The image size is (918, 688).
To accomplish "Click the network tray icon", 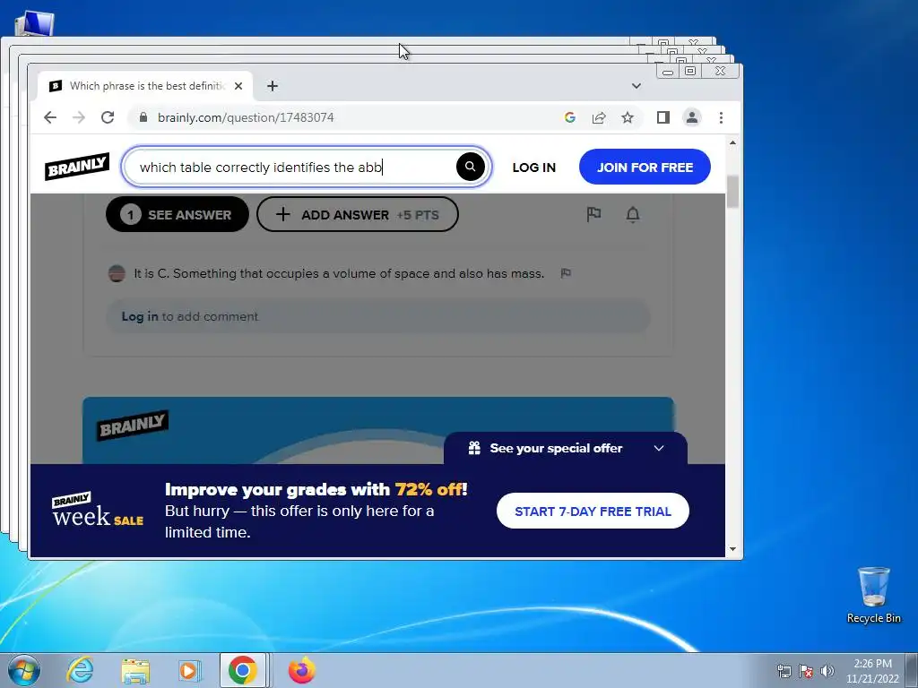I will tap(784, 671).
